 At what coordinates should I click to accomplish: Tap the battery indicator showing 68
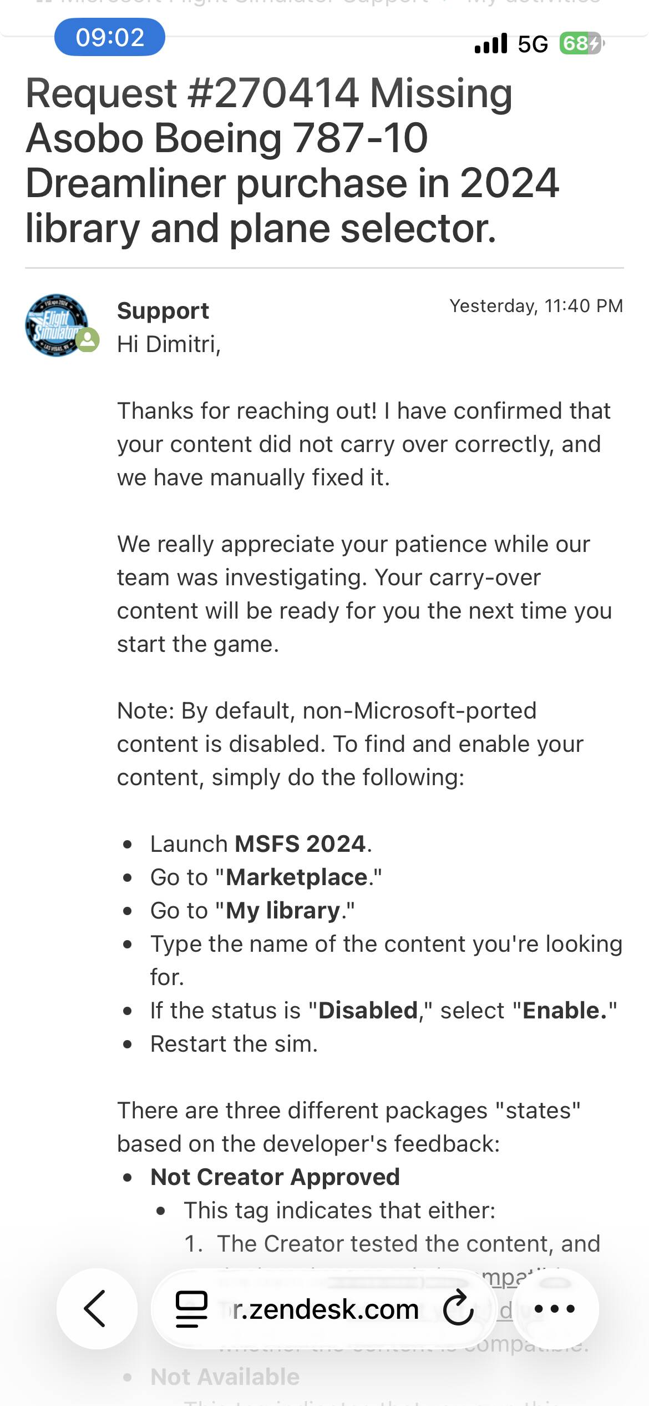(580, 43)
